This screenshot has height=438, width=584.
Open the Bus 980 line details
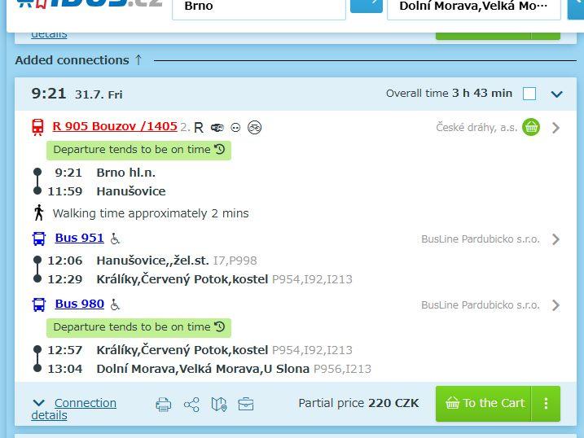point(79,304)
